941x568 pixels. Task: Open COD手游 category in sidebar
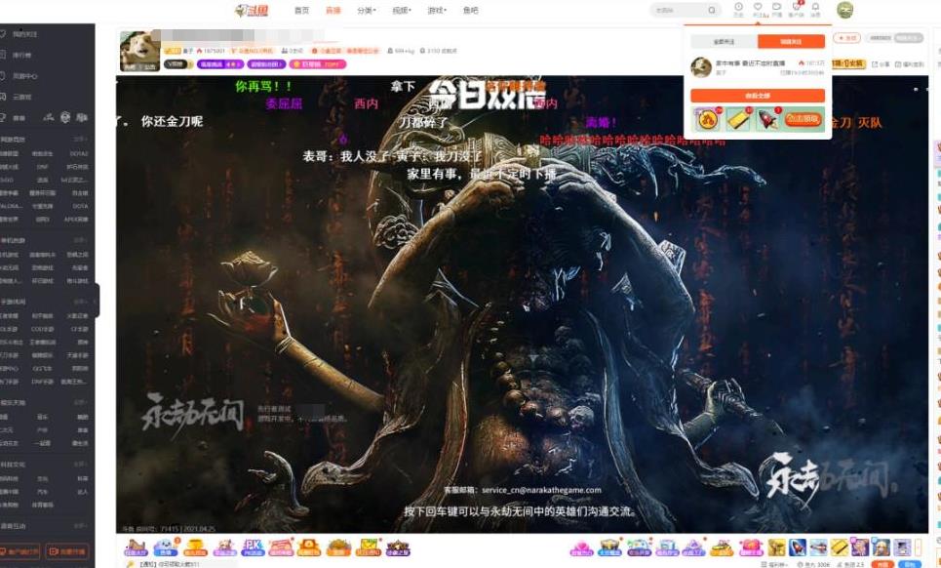pos(43,329)
